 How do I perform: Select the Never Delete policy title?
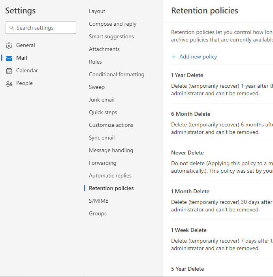(187, 153)
